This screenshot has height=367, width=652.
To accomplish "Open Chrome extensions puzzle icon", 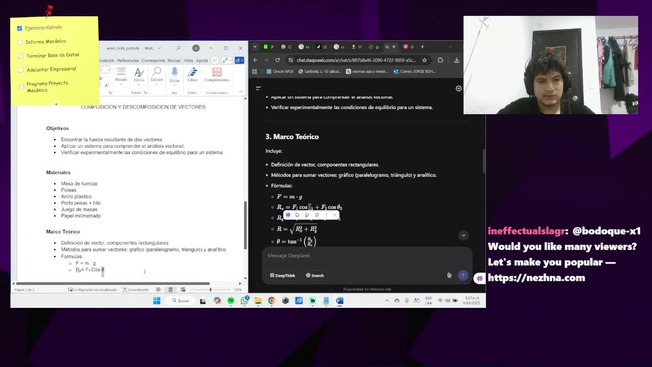I will [x=440, y=60].
